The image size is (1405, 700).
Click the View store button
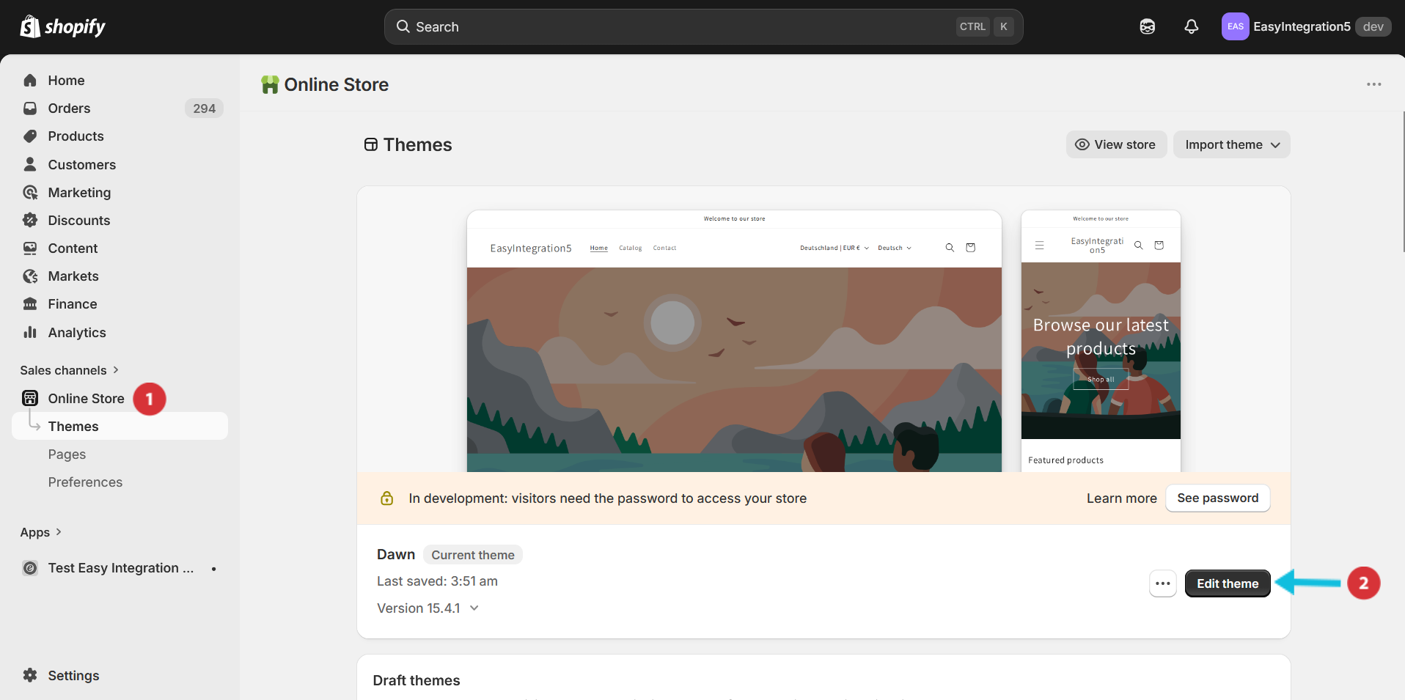click(x=1116, y=144)
